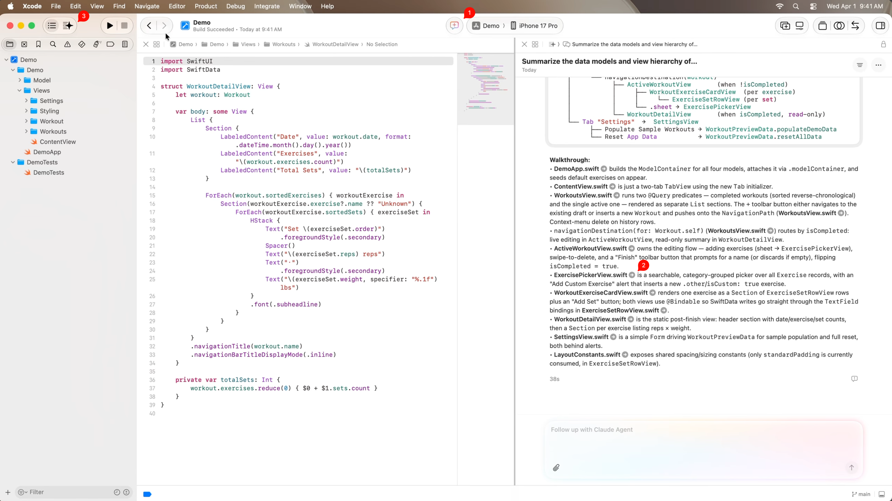Image resolution: width=892 pixels, height=501 pixels.
Task: Click the main branch status item
Action: (x=861, y=494)
